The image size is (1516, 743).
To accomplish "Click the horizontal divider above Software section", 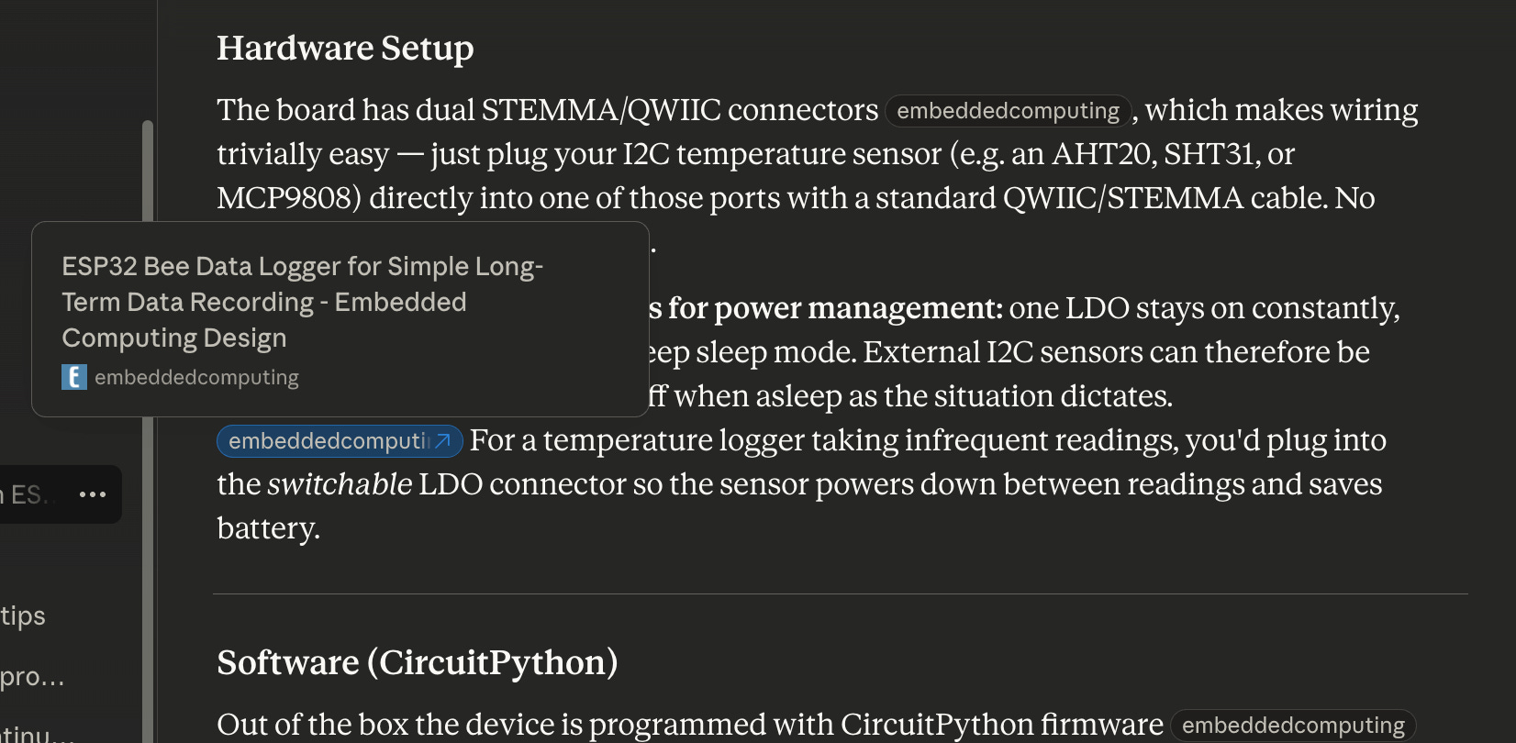I will tap(841, 593).
